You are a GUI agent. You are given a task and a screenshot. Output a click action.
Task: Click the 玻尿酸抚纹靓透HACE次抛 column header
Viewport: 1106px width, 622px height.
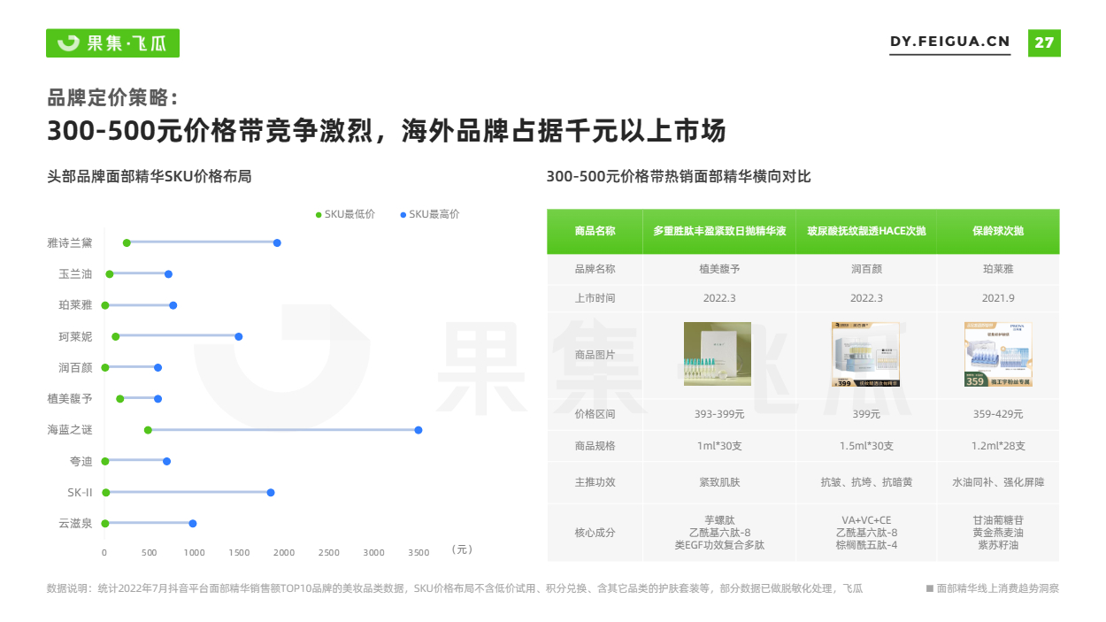(x=866, y=231)
